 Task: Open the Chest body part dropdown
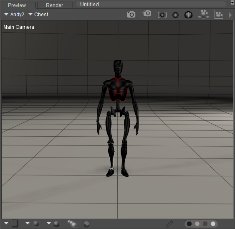coord(38,15)
